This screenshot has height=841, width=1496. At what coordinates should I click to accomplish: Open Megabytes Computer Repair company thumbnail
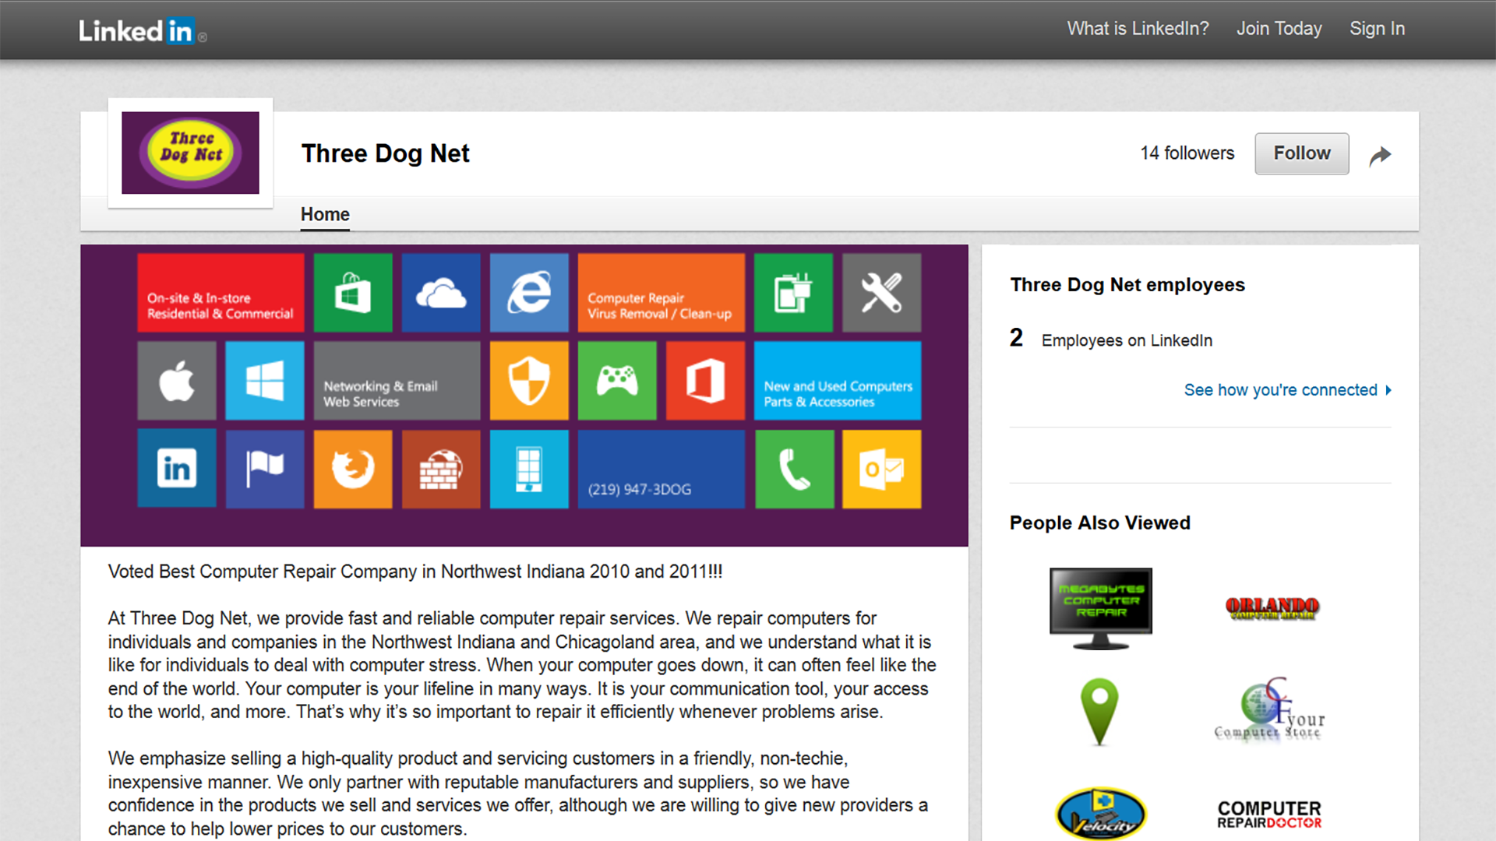[x=1100, y=609]
